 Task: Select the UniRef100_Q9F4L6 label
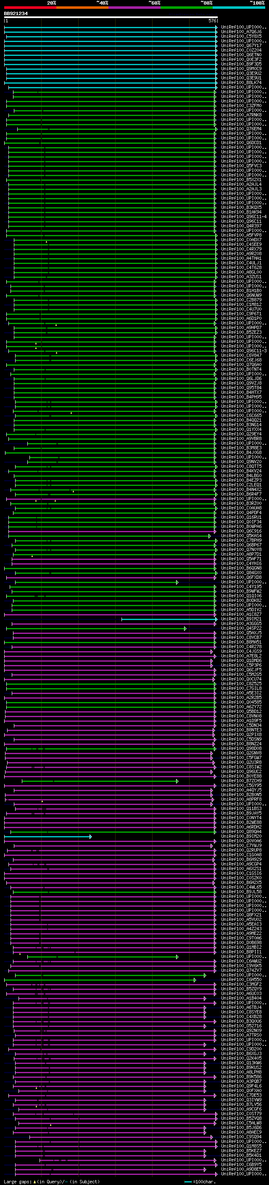pyautogui.click(x=241, y=1086)
